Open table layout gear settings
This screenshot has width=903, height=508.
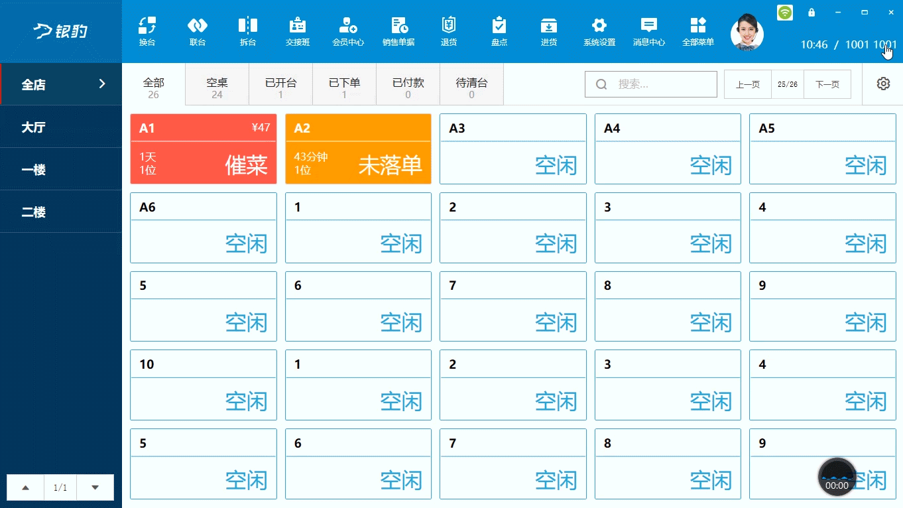point(883,84)
